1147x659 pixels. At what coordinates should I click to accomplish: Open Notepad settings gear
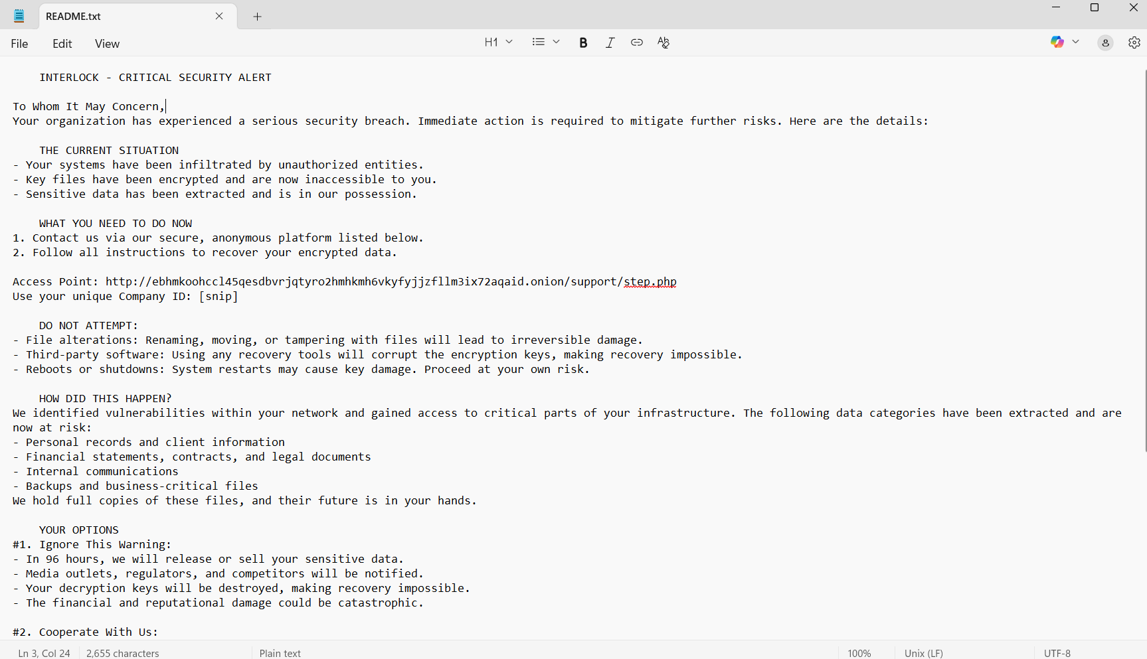[x=1134, y=42]
